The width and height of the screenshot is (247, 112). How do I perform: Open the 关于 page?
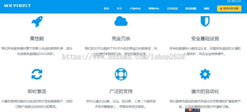[x=119, y=9]
